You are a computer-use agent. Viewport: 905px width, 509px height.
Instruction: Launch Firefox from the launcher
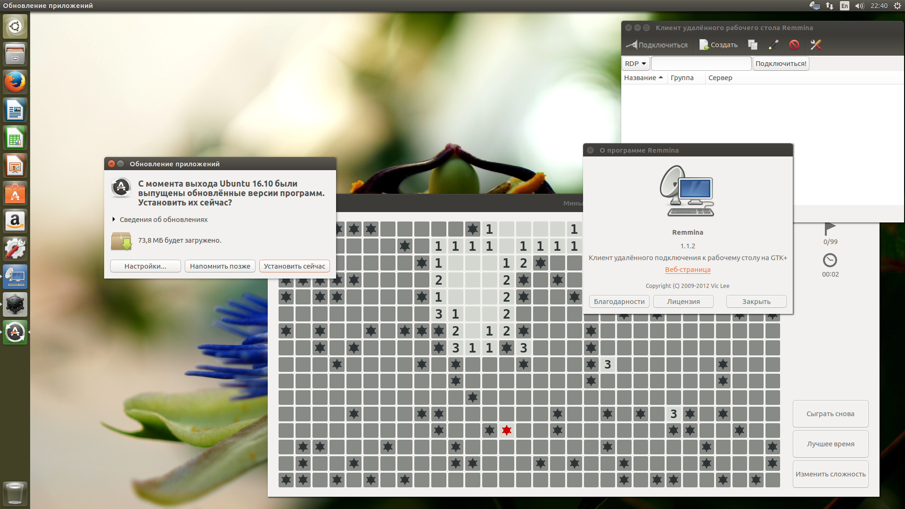tap(15, 82)
